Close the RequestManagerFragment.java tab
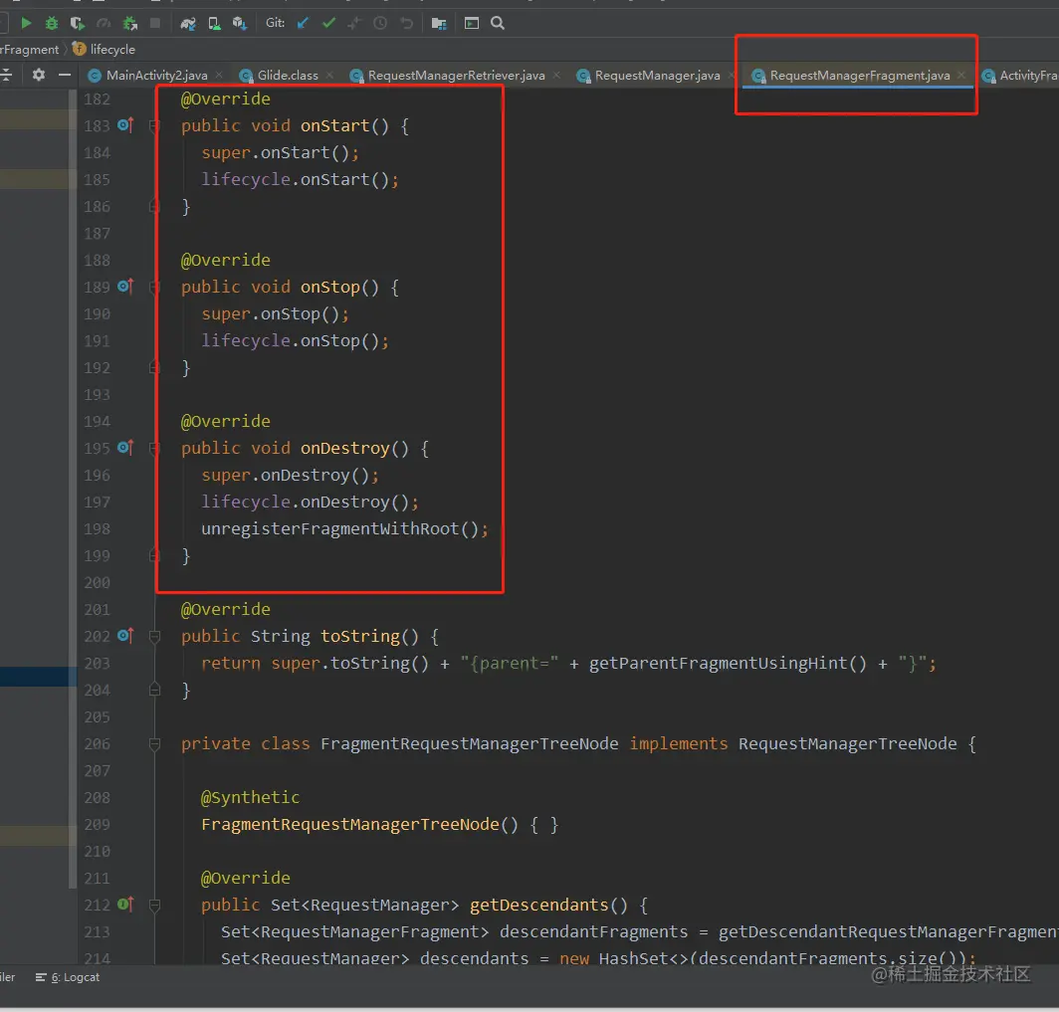 pos(961,75)
